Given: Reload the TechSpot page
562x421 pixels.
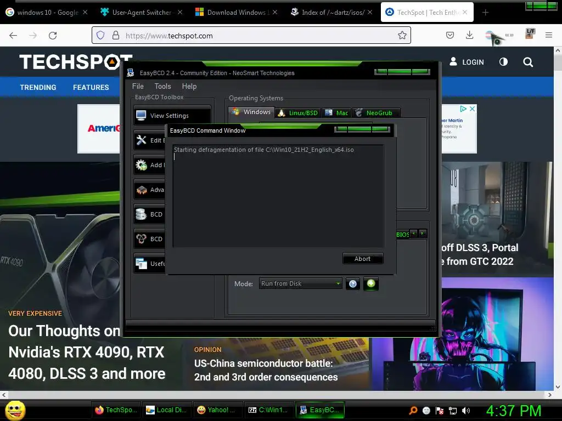Looking at the screenshot, I should point(53,36).
